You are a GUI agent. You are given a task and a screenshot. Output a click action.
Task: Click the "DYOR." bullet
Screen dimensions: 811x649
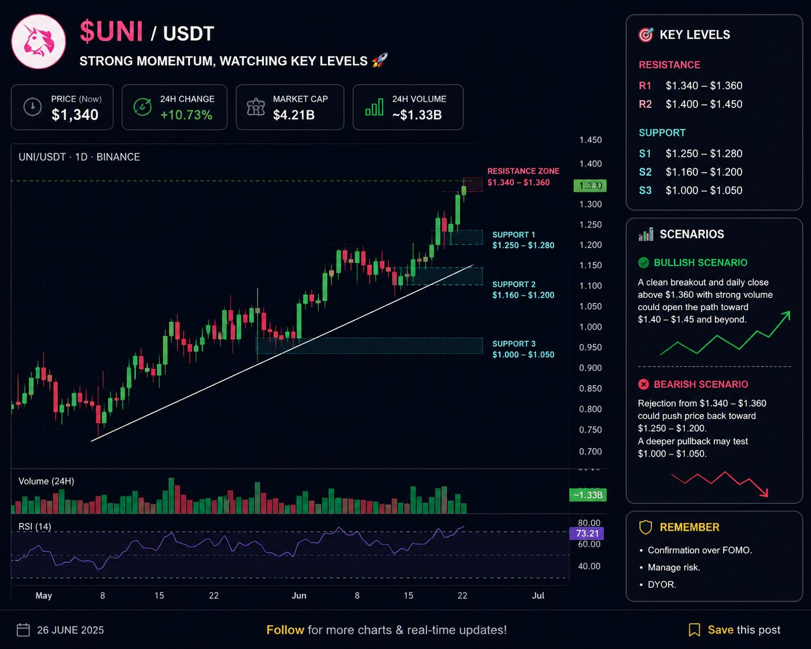662,585
